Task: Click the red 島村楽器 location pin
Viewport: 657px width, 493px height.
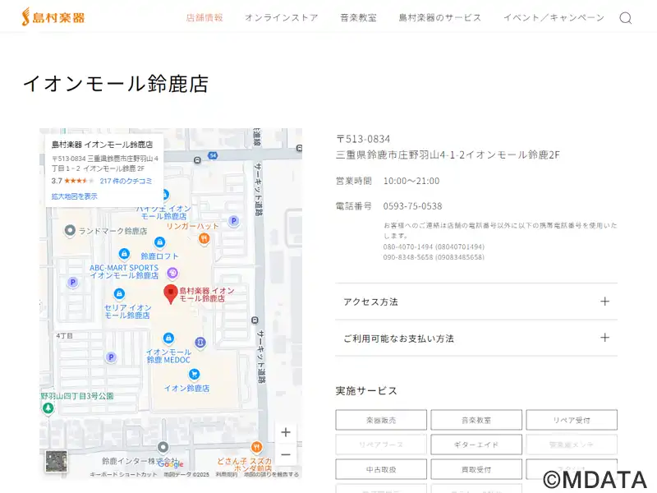Action: point(171,293)
